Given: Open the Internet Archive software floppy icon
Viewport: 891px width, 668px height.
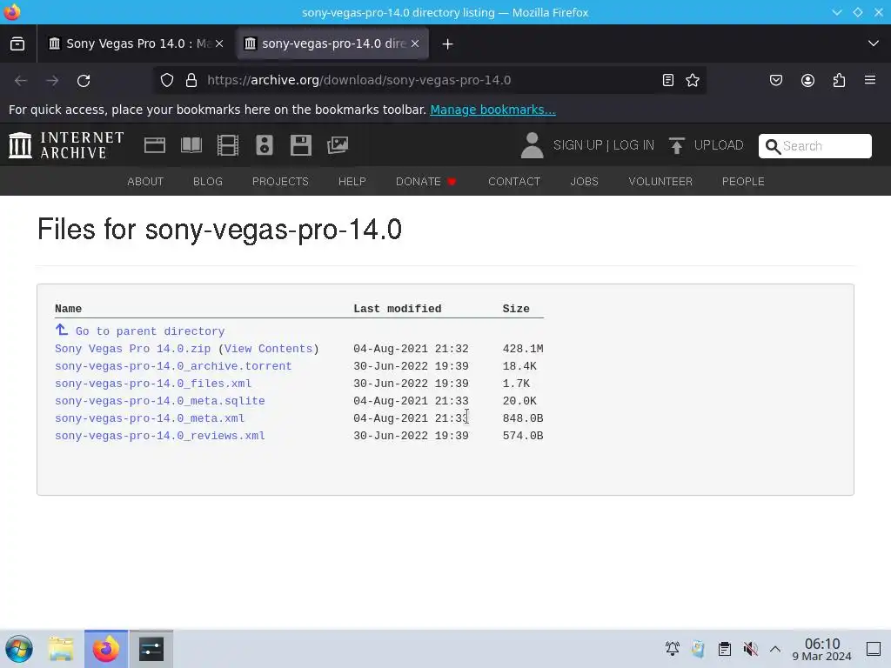Looking at the screenshot, I should pyautogui.click(x=300, y=145).
